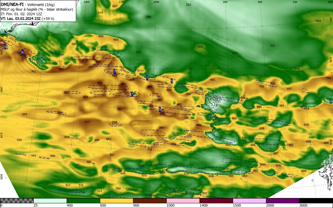Viewport: 333px width, 208px height.
Task: Click the value 841 on the map
Action: (120, 109)
